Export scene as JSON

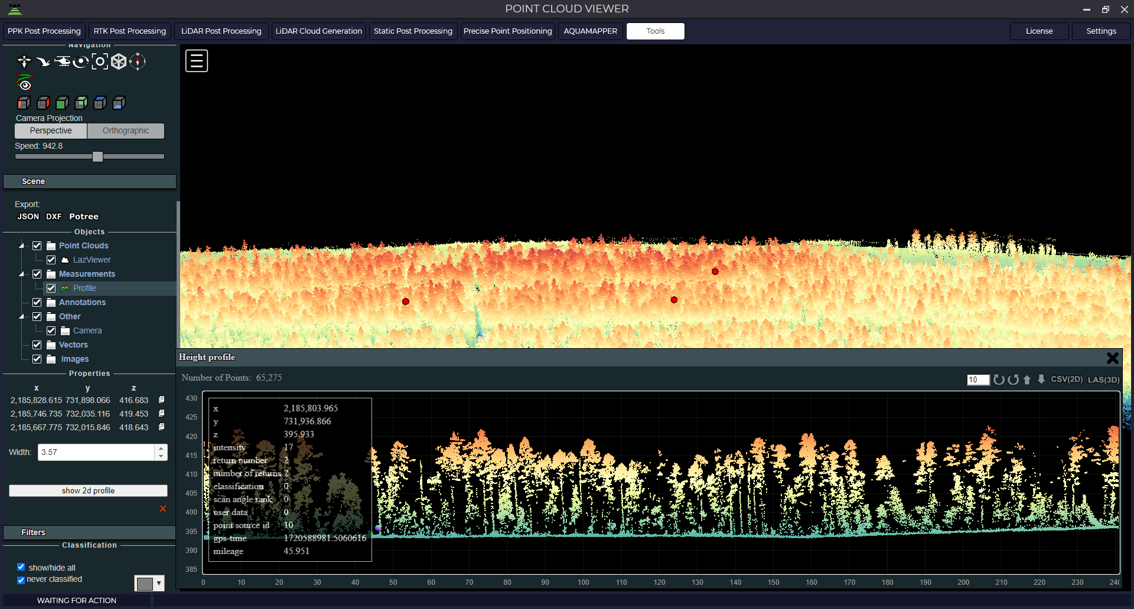[28, 217]
